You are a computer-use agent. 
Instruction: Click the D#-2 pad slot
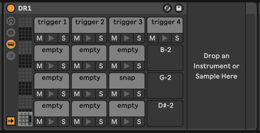pos(165,114)
